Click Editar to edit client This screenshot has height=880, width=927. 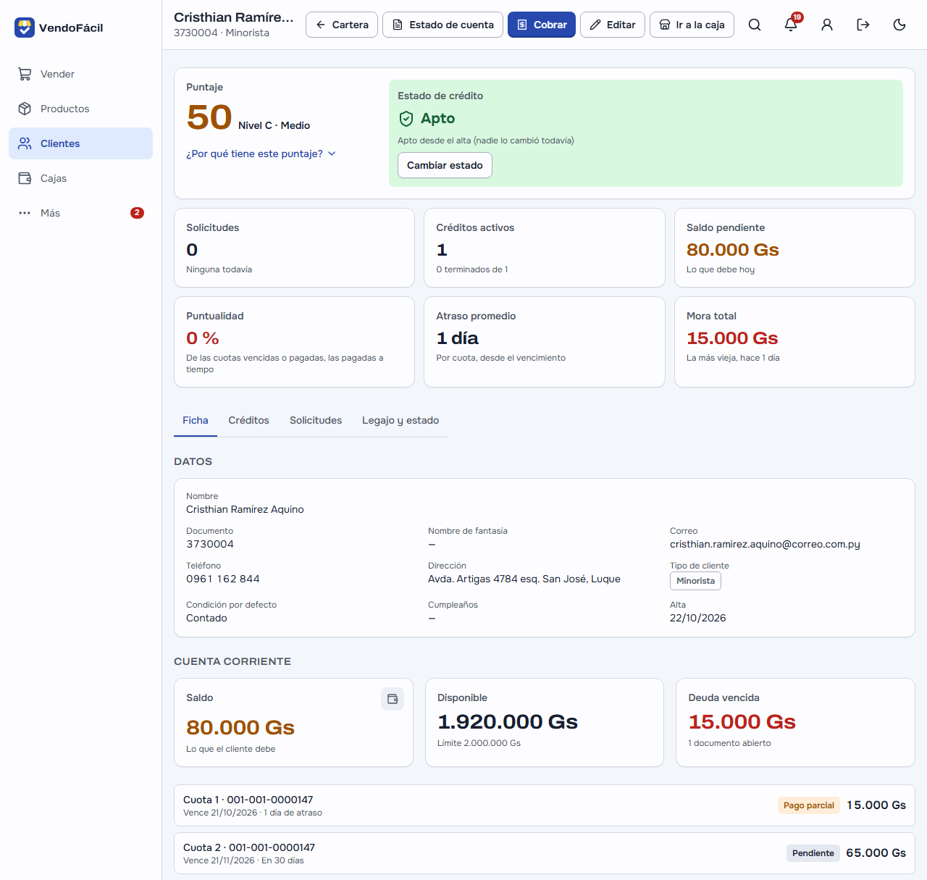613,25
